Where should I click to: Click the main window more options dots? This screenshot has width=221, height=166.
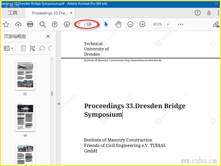(218, 13)
